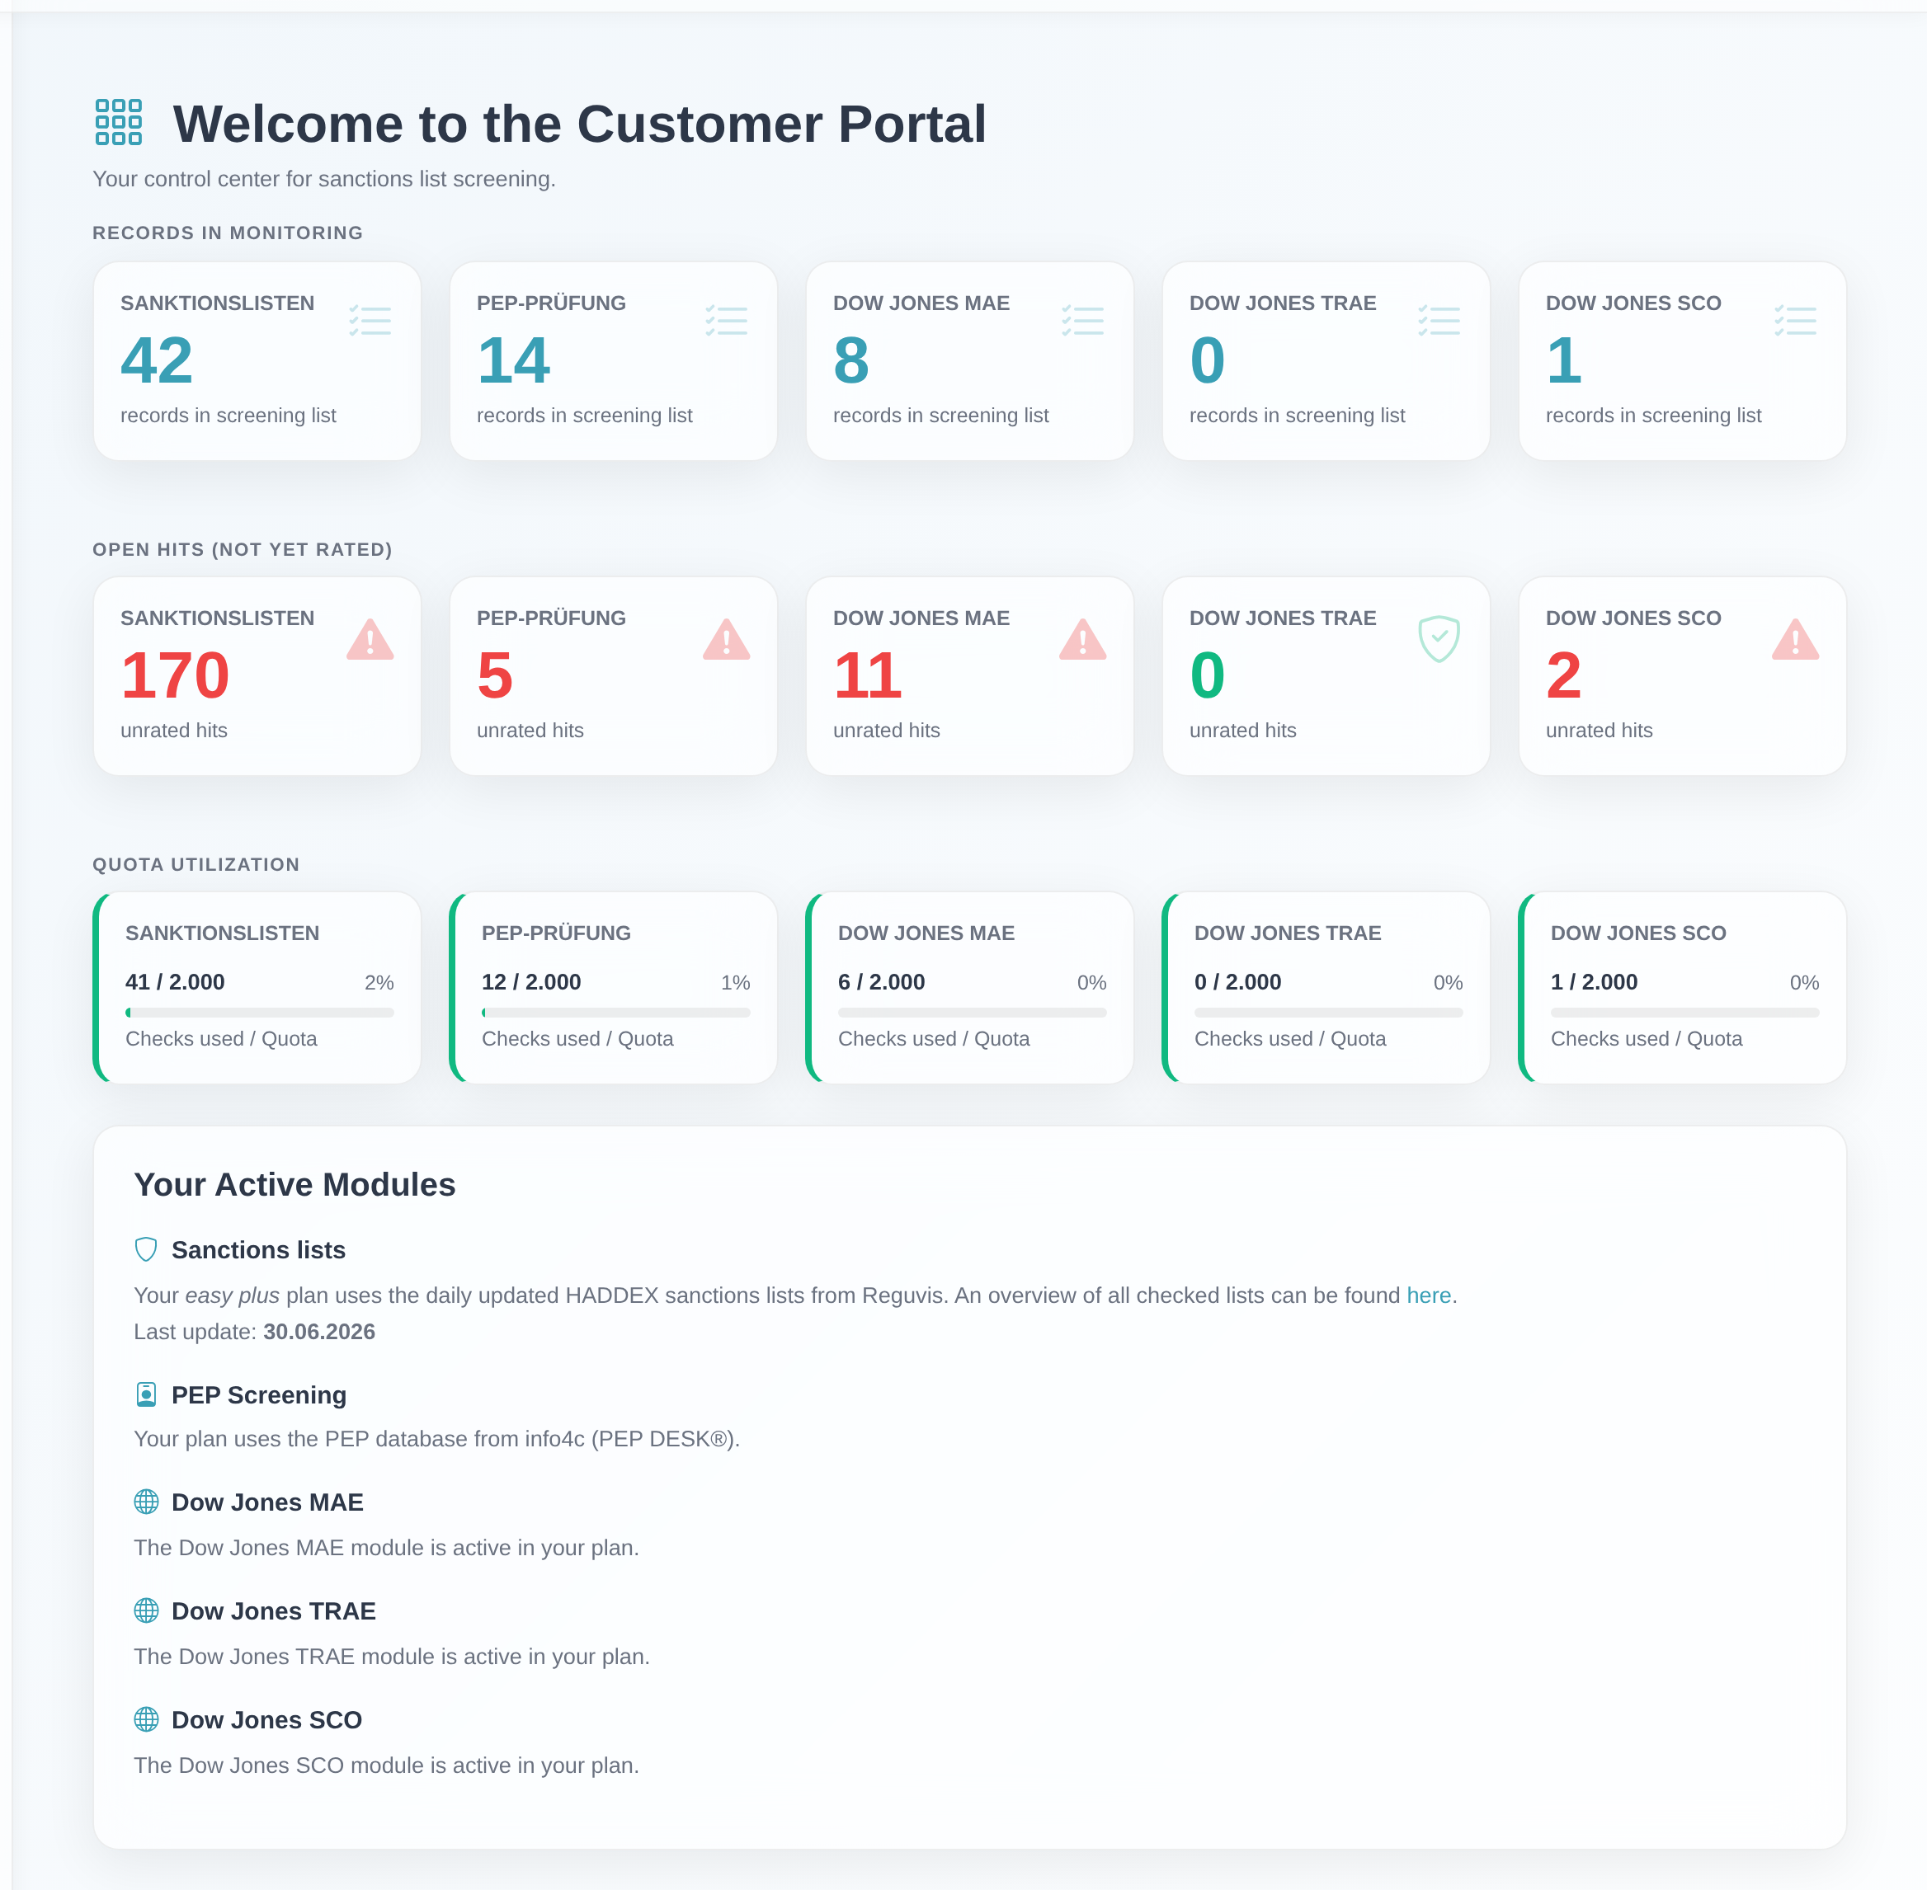
Task: Click the 'PEP Screening' module heading
Action: 259,1394
